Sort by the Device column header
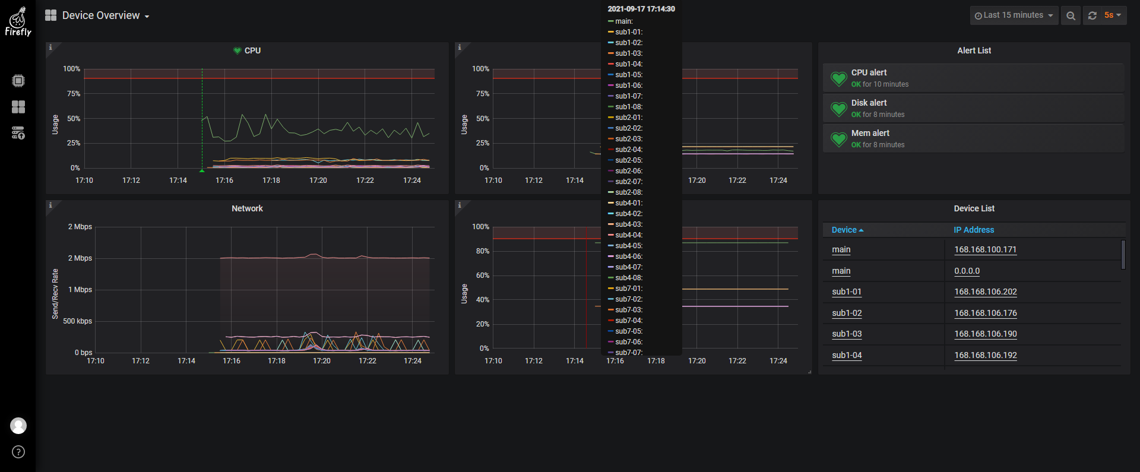This screenshot has height=472, width=1140. [847, 230]
